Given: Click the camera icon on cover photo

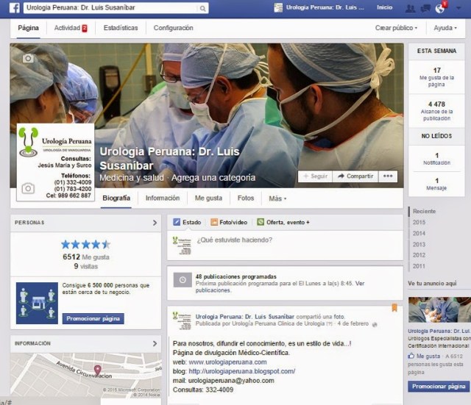Looking at the screenshot, I should pyautogui.click(x=27, y=58).
